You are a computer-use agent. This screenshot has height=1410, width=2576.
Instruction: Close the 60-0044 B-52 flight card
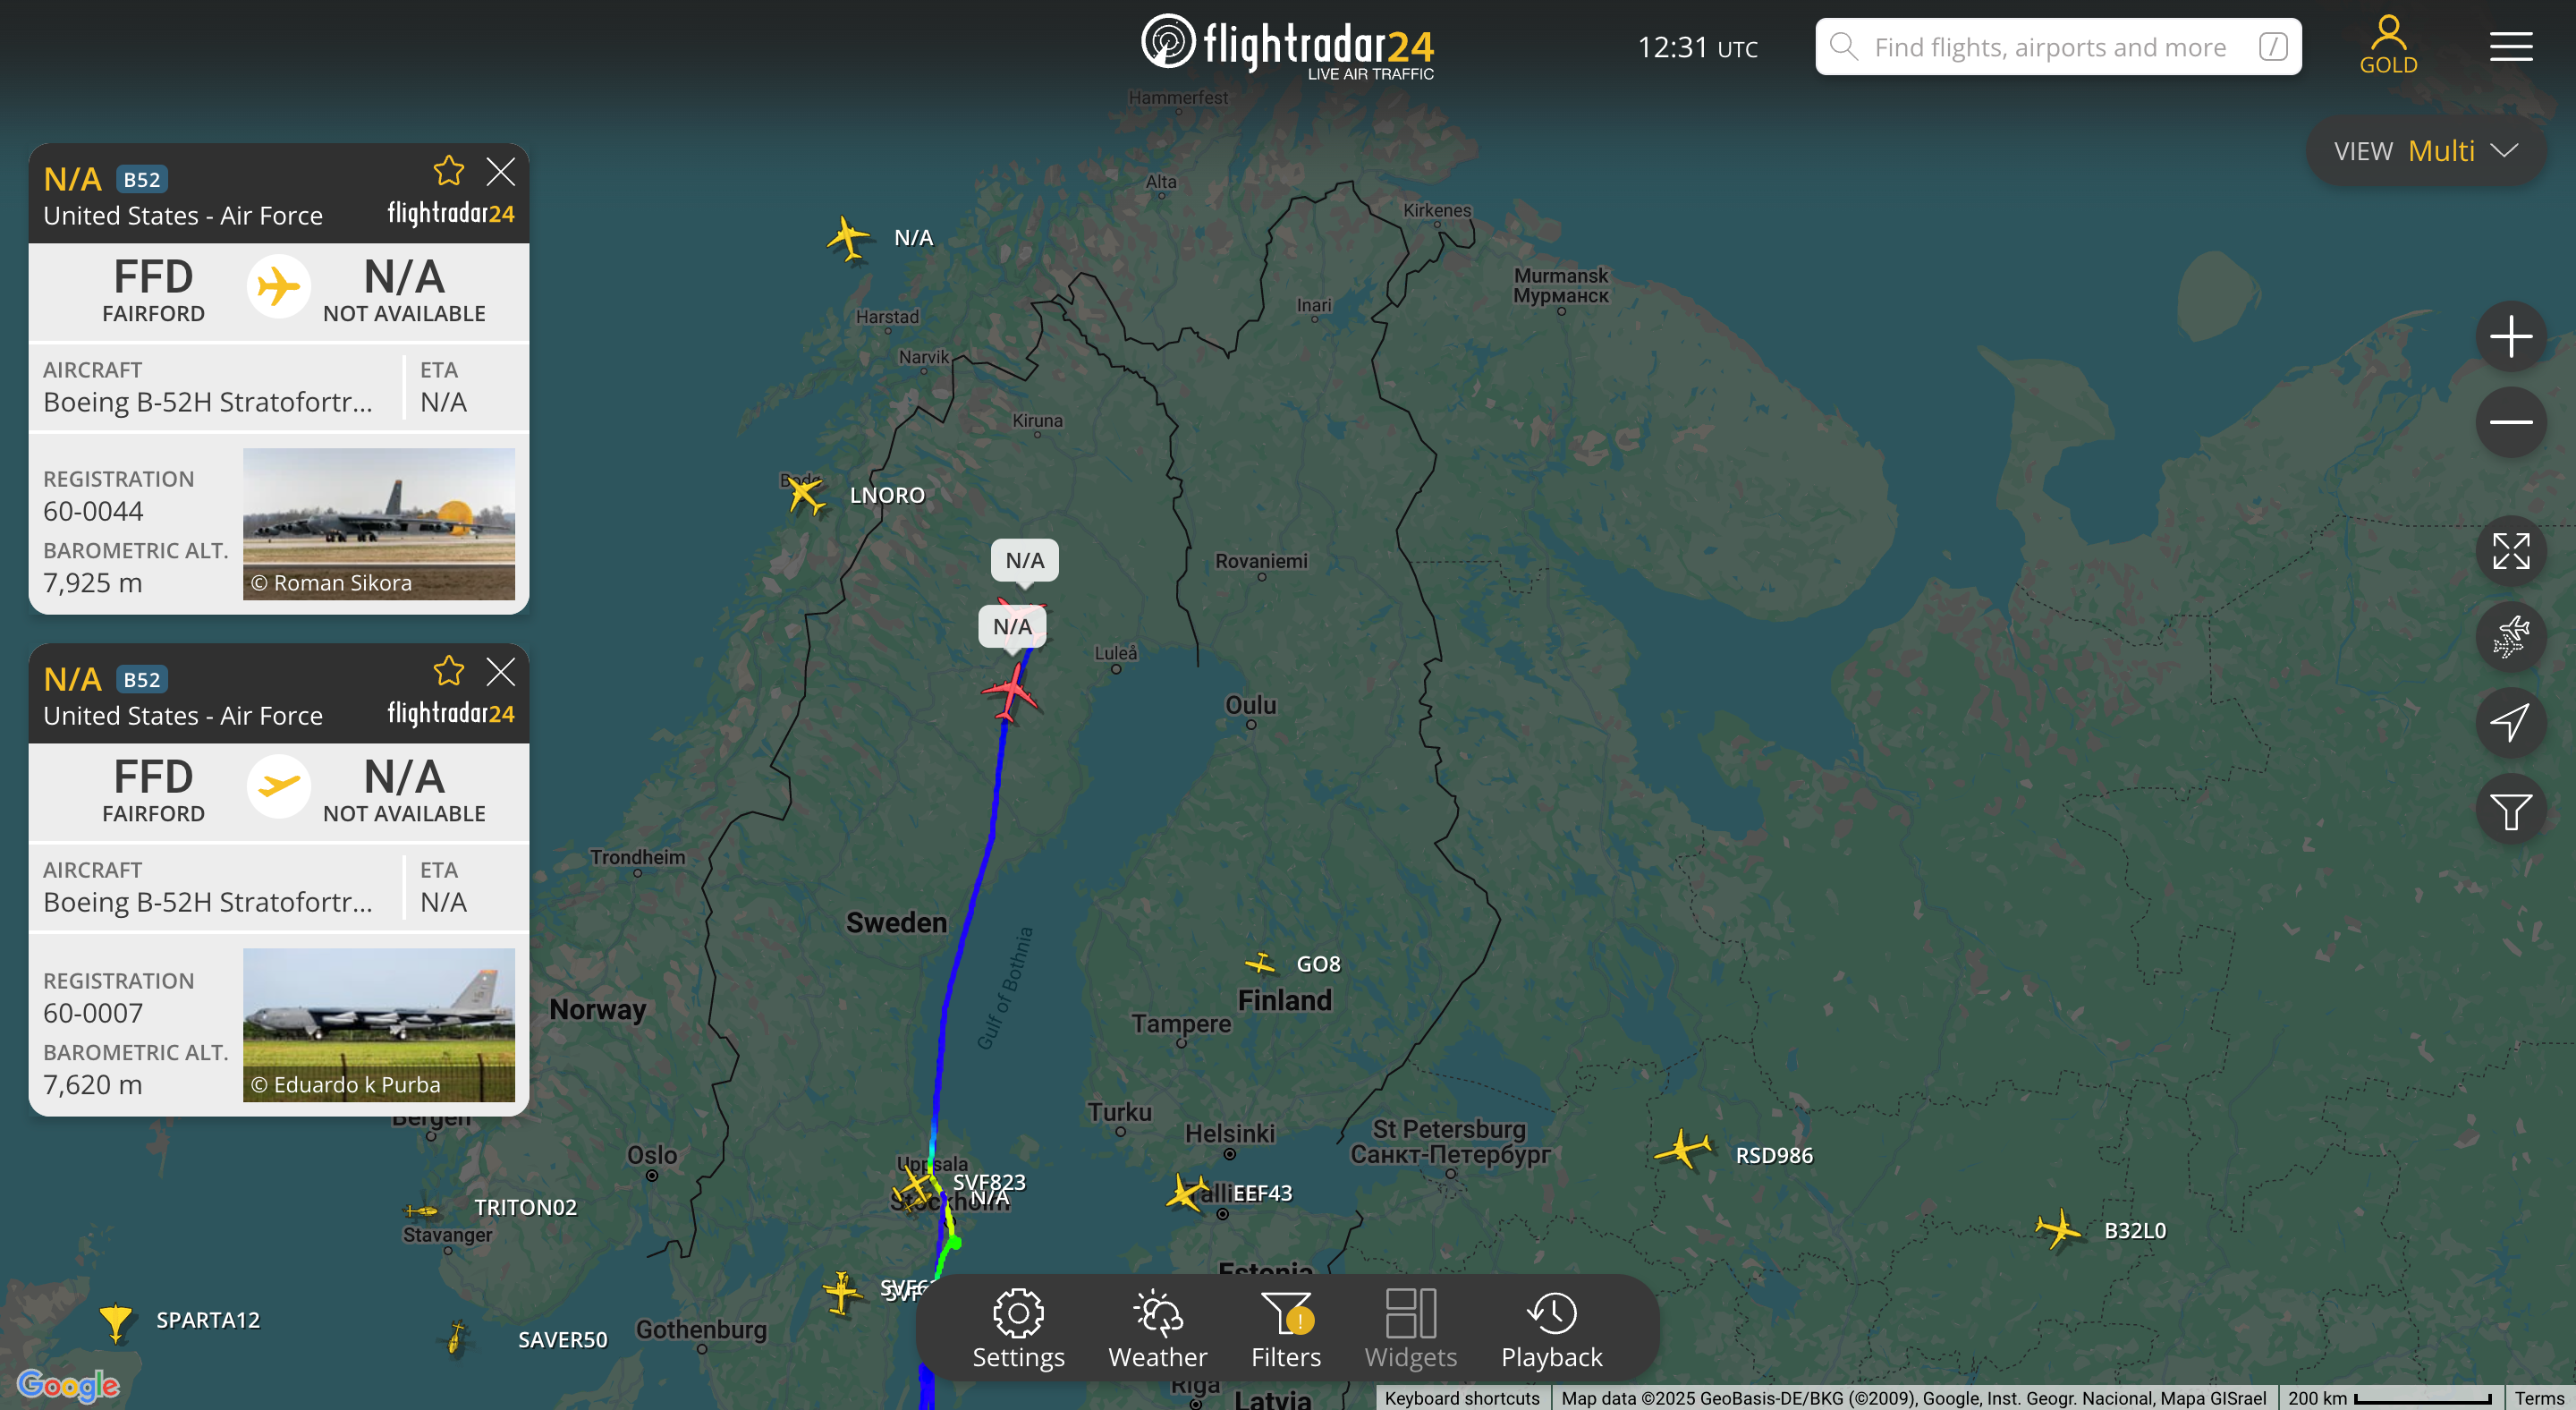[500, 171]
